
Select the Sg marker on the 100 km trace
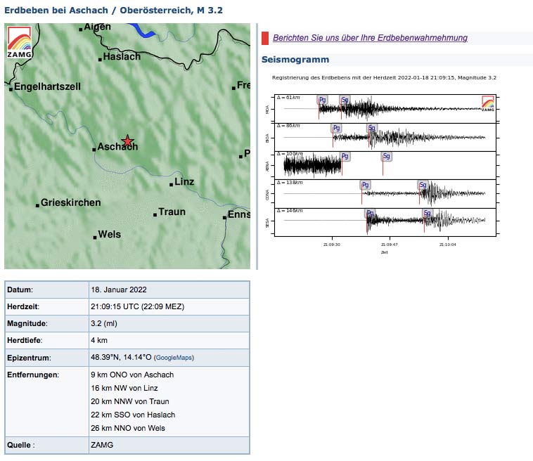386,156
